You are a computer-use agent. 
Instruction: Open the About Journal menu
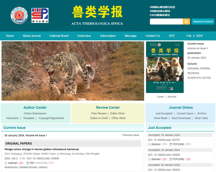32,36
